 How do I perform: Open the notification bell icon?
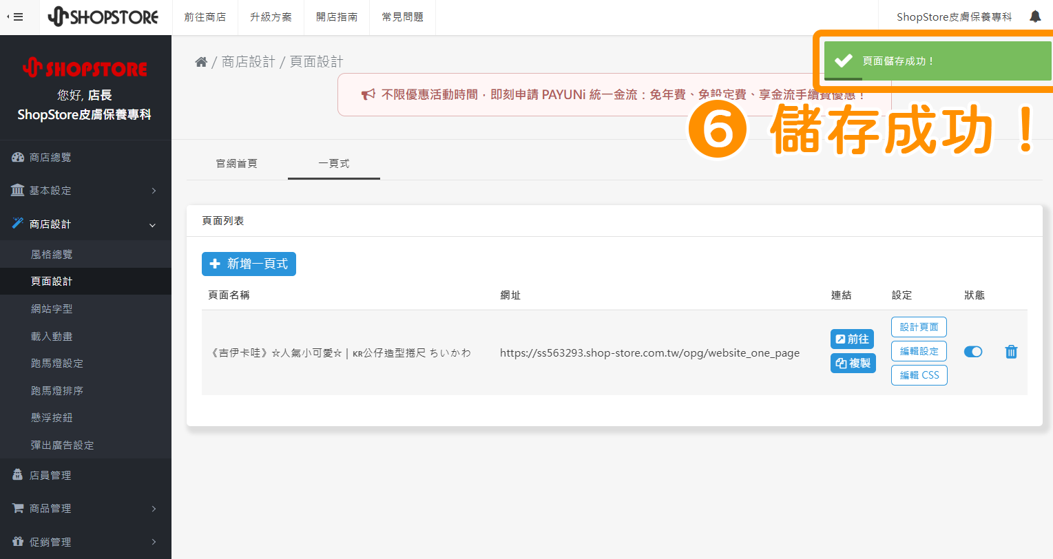(1035, 17)
